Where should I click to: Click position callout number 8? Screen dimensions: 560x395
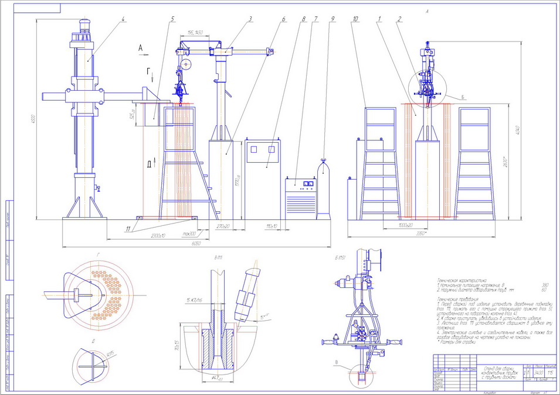click(304, 19)
